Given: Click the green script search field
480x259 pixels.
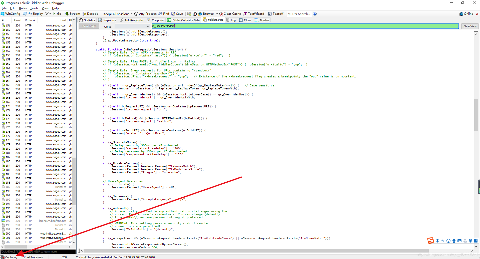Looking at the screenshot, I should click(305, 26).
